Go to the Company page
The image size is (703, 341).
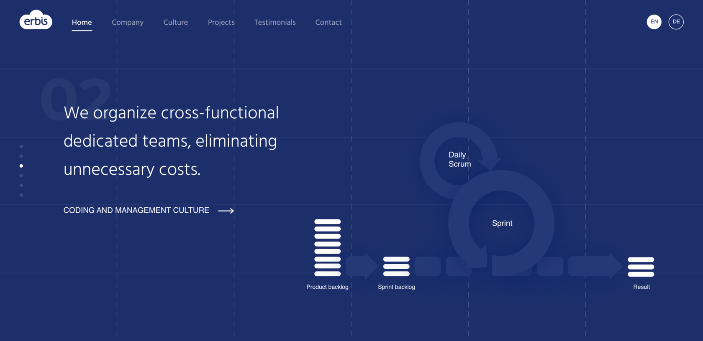128,23
